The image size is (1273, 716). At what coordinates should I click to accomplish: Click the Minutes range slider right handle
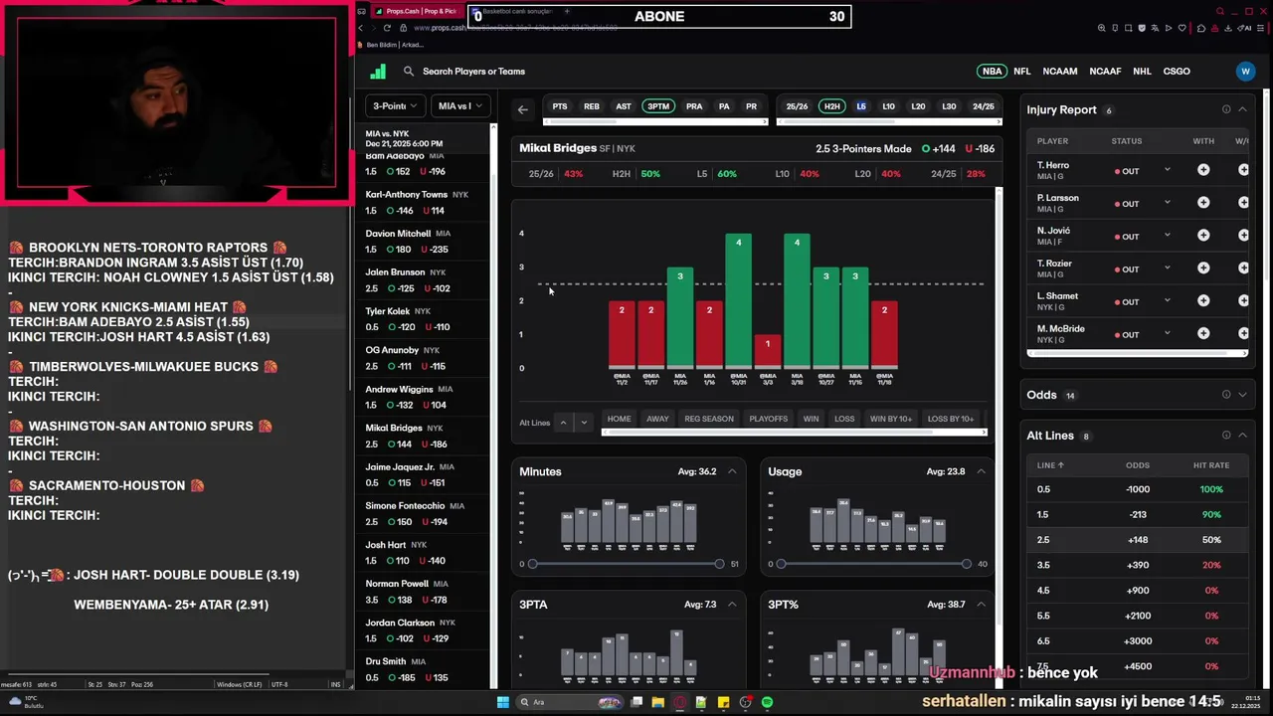719,564
